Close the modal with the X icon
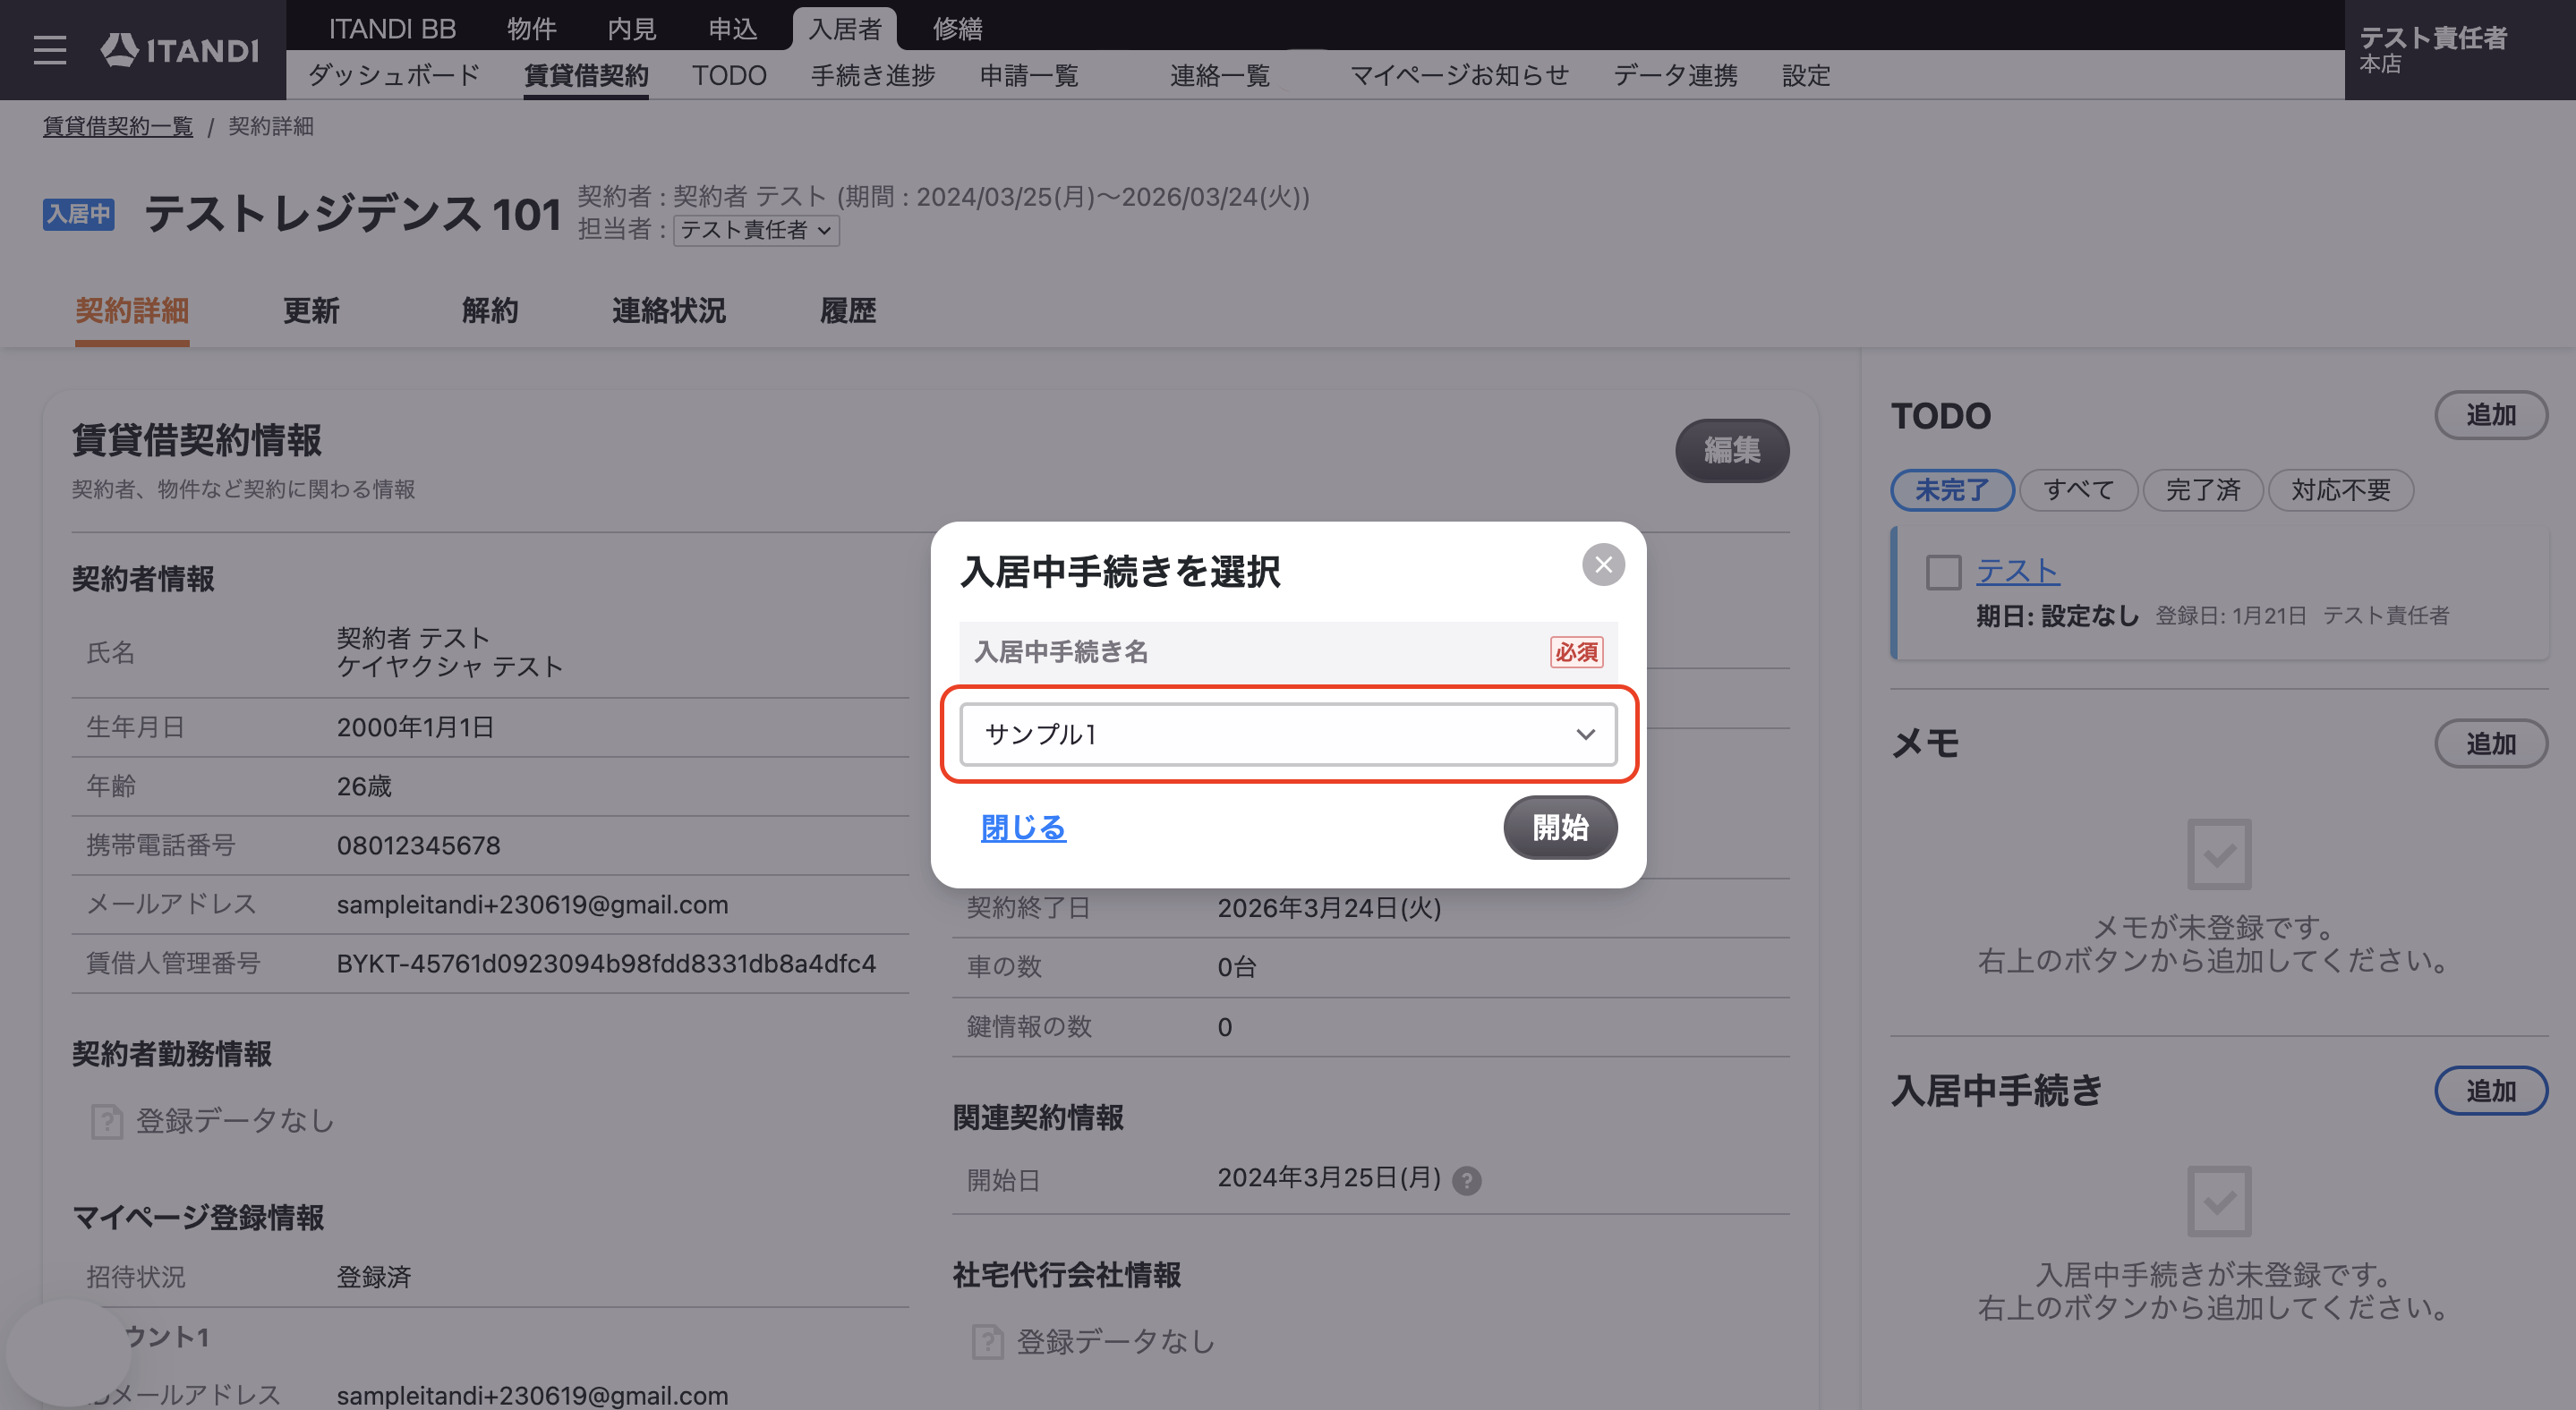The image size is (2576, 1410). [1603, 565]
